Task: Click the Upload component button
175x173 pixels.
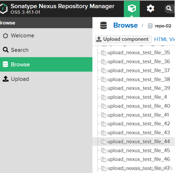Action: coord(123,39)
